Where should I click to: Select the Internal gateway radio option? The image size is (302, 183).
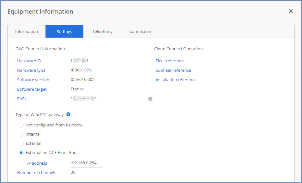click(x=21, y=134)
